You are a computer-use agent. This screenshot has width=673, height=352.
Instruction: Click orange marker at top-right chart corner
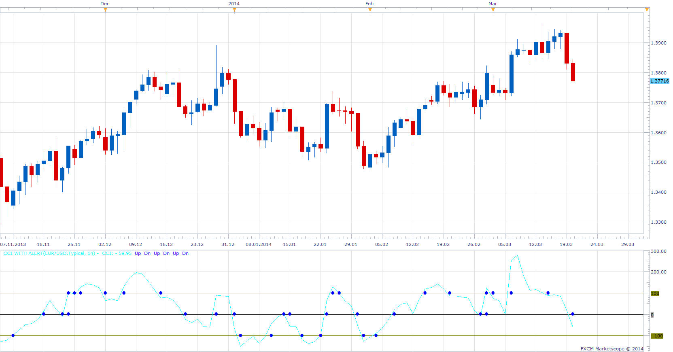[x=647, y=10]
